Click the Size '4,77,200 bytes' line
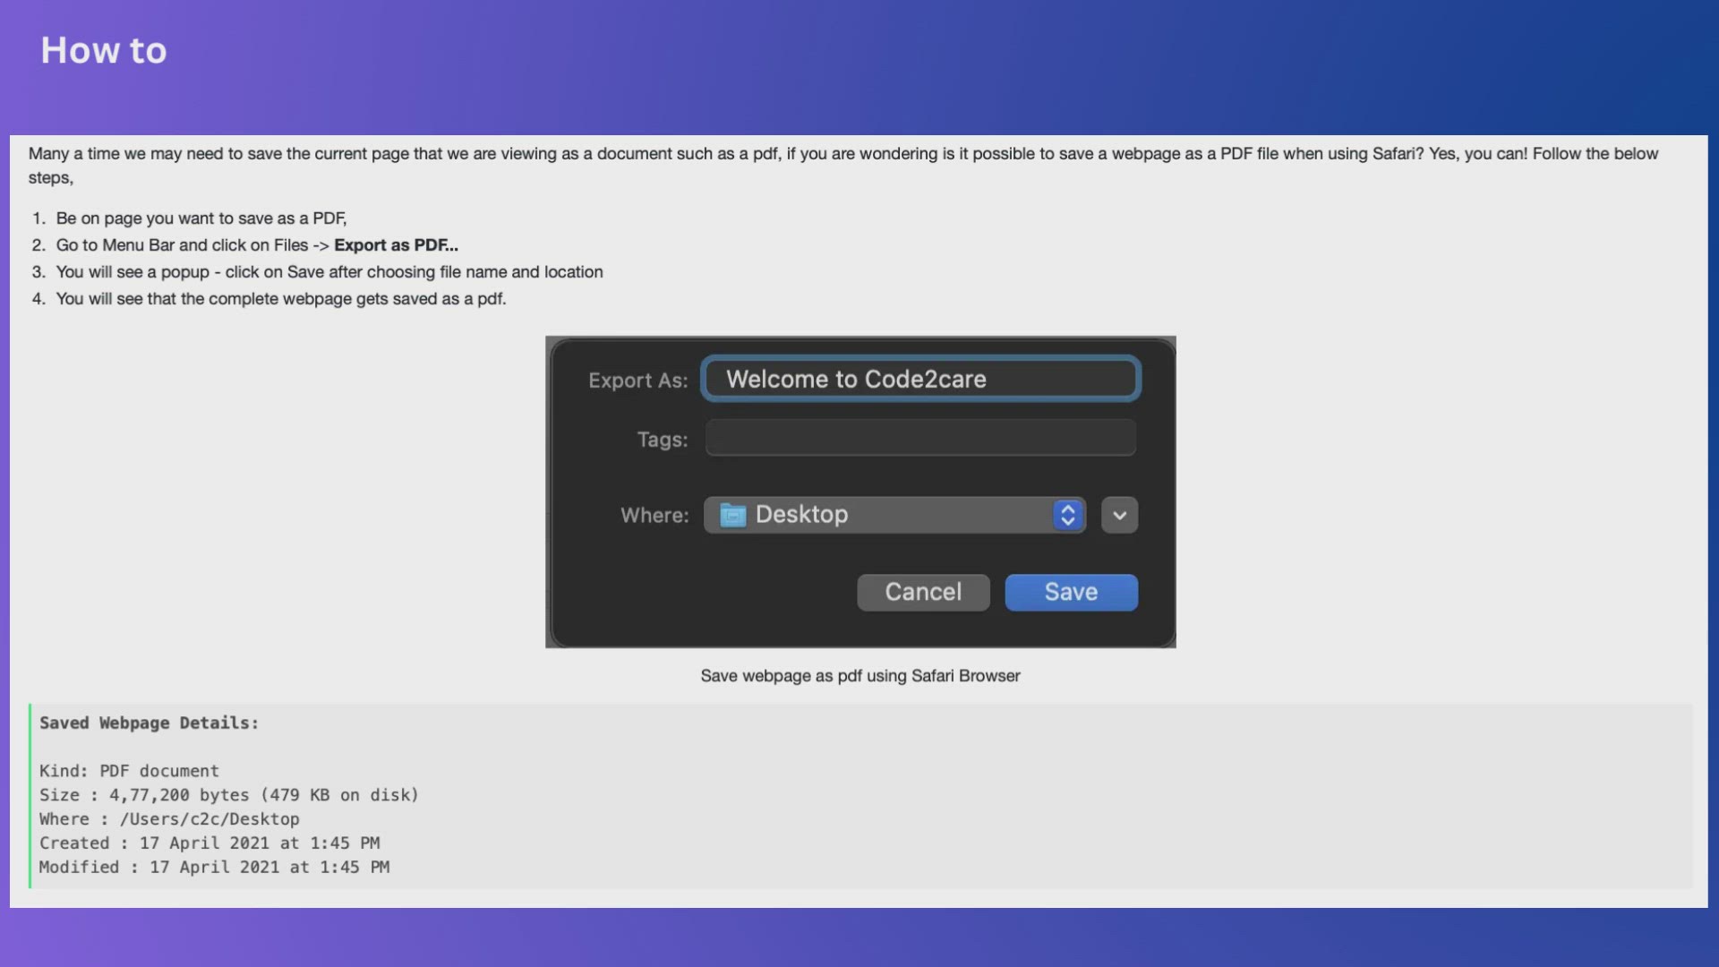This screenshot has height=967, width=1719. click(x=228, y=795)
